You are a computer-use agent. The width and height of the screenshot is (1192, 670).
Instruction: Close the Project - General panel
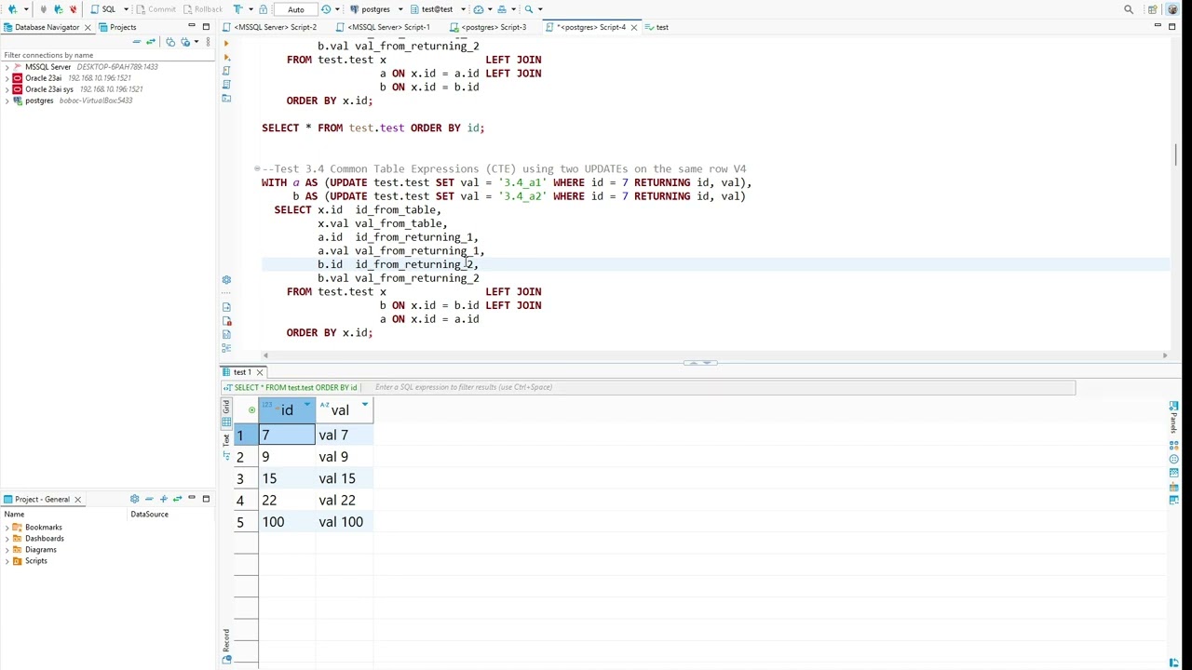tap(77, 500)
